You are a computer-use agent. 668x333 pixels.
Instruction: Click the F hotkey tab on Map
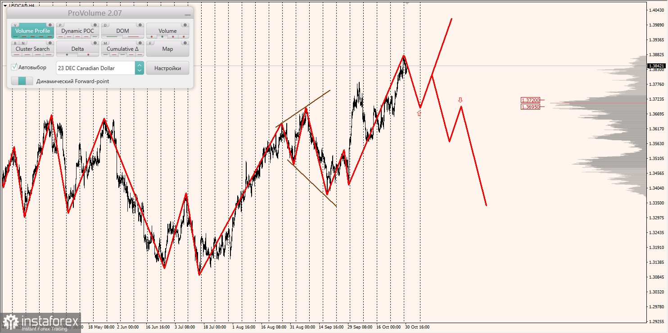(150, 43)
